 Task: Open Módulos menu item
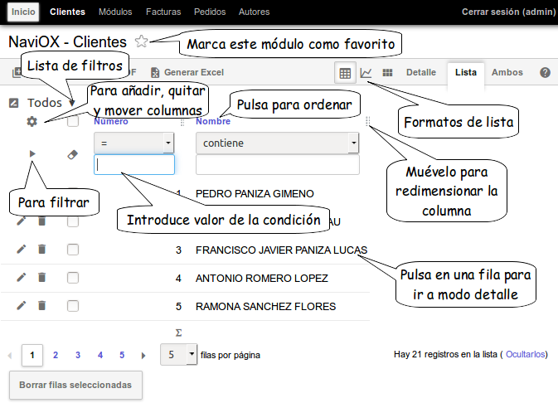pos(115,12)
